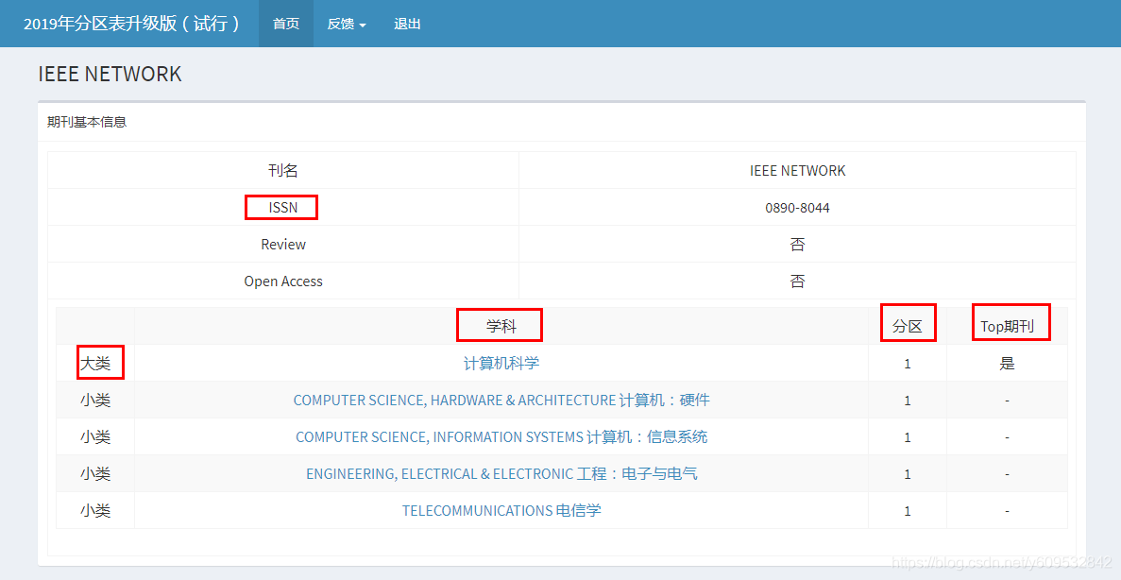Image resolution: width=1121 pixels, height=580 pixels.
Task: Click the Top期刊 column header
Action: point(1007,326)
